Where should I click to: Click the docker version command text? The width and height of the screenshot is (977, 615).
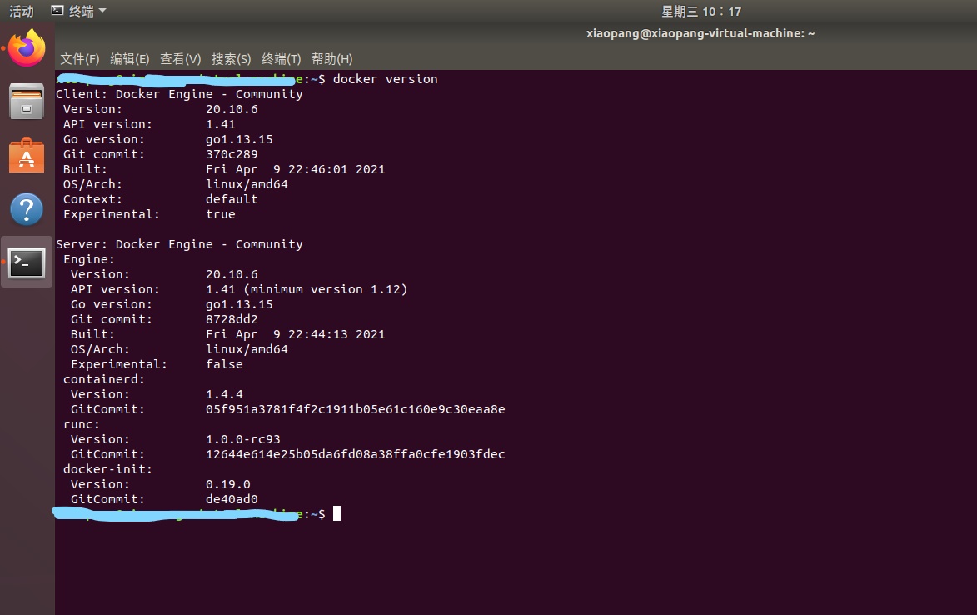pyautogui.click(x=386, y=79)
